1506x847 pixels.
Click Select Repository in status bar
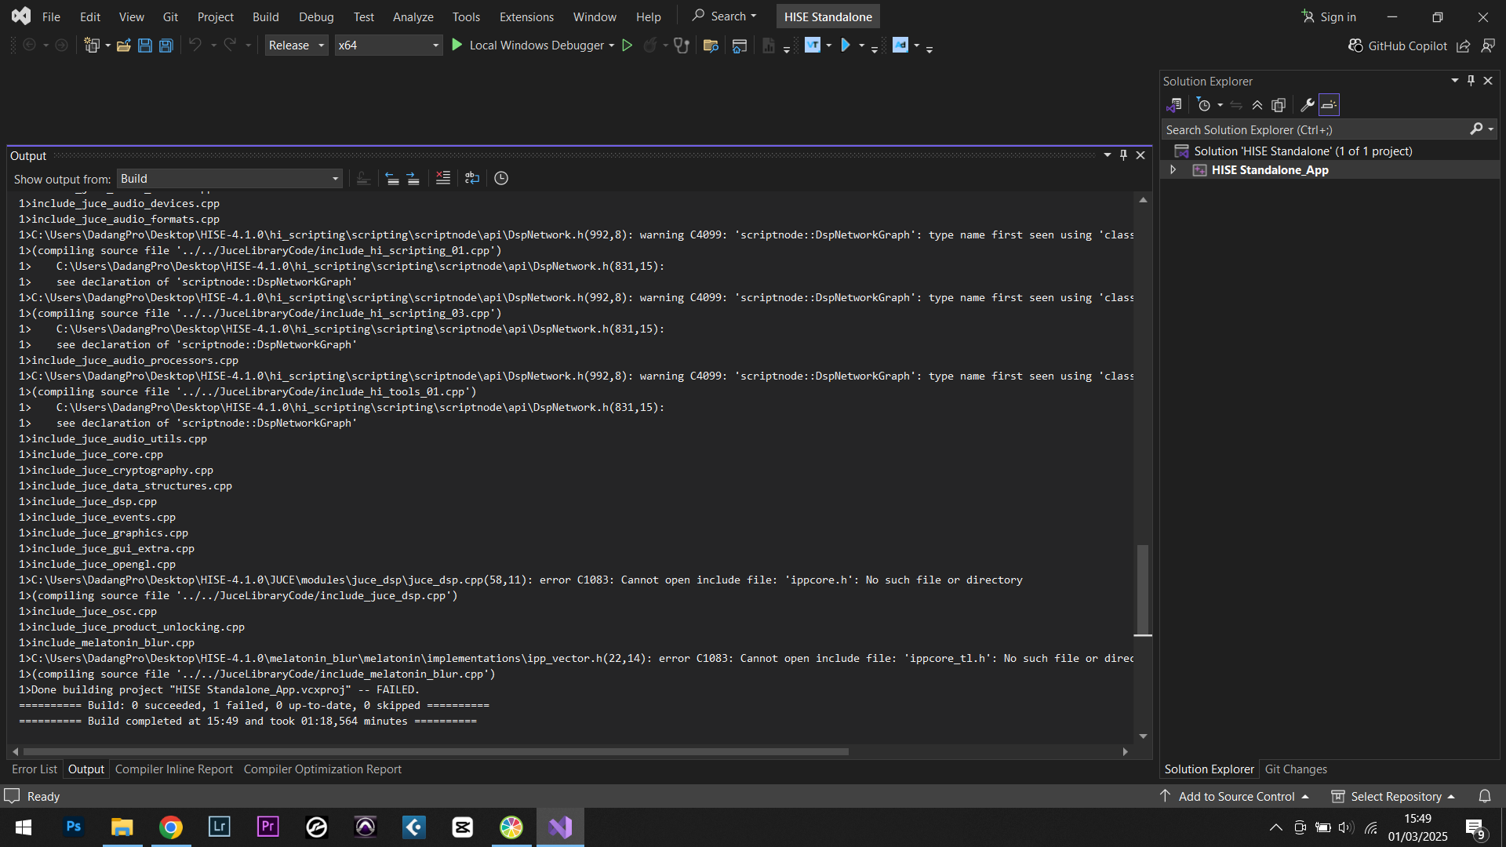(x=1393, y=796)
